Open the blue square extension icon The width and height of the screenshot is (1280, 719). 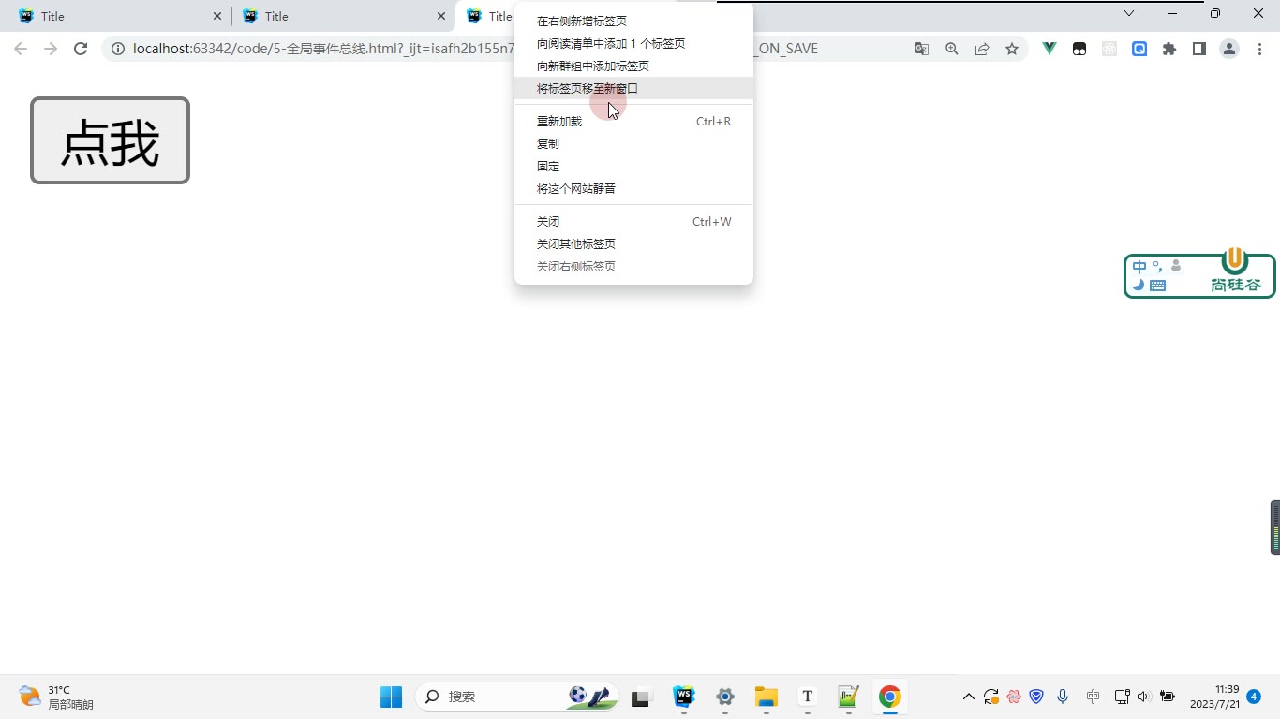click(x=1139, y=49)
